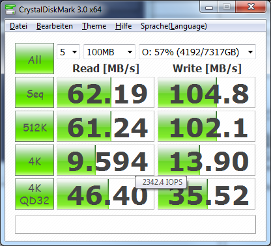The width and height of the screenshot is (271, 246).
Task: Click the 4K QD32 write value 35.52
Action: pyautogui.click(x=207, y=194)
